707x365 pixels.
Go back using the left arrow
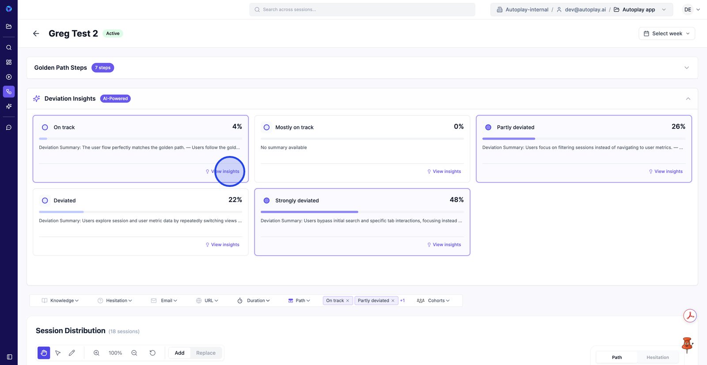[36, 34]
